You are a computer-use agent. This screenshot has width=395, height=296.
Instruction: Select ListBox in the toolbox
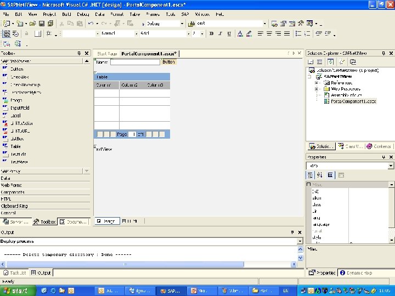[17, 139]
